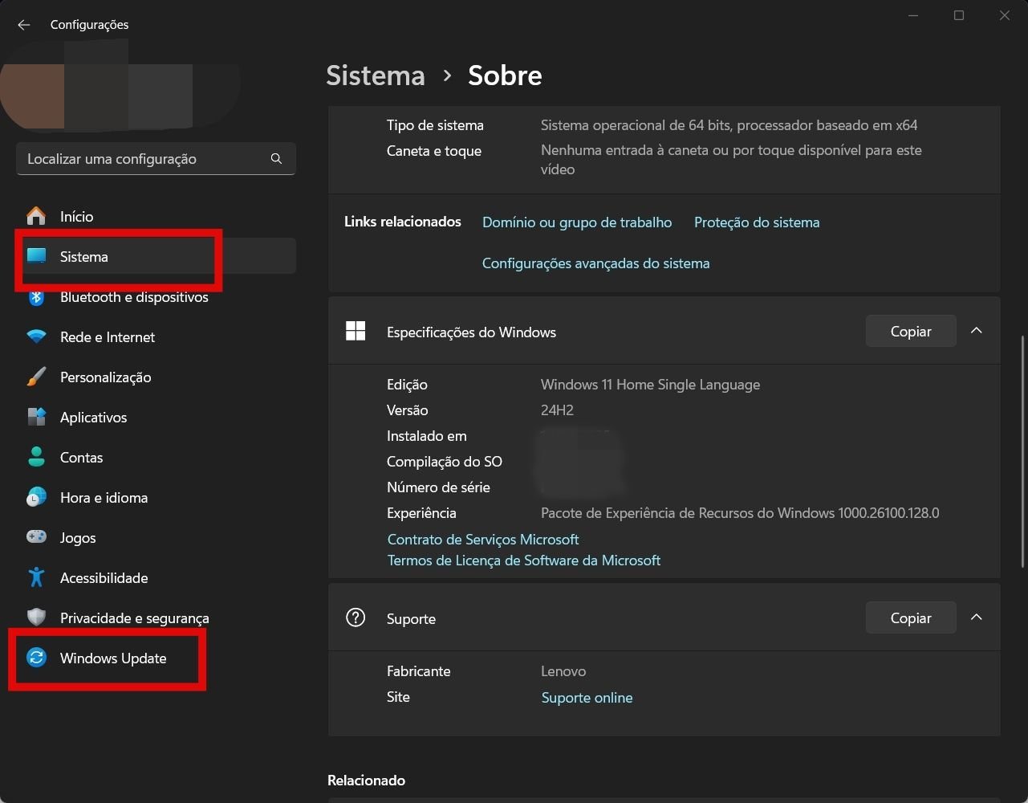Viewport: 1028px width, 803px height.
Task: Open Bluetooth e dispositivos from the sidebar
Action: click(133, 296)
